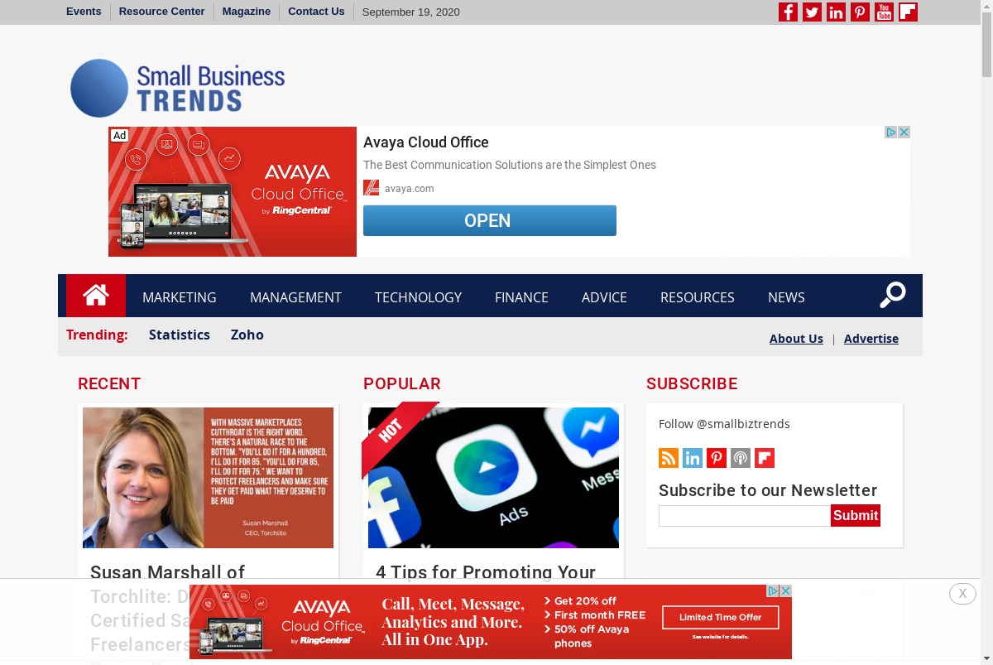Open the Finance menu
This screenshot has width=993, height=665.
click(521, 297)
